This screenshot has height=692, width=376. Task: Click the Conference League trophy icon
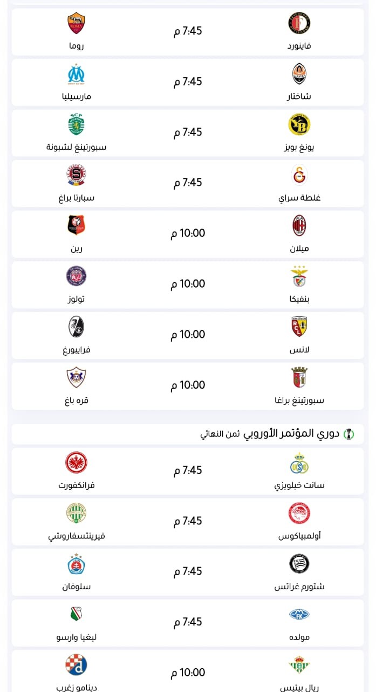tap(351, 434)
